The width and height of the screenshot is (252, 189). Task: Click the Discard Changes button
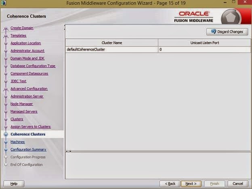227,31
